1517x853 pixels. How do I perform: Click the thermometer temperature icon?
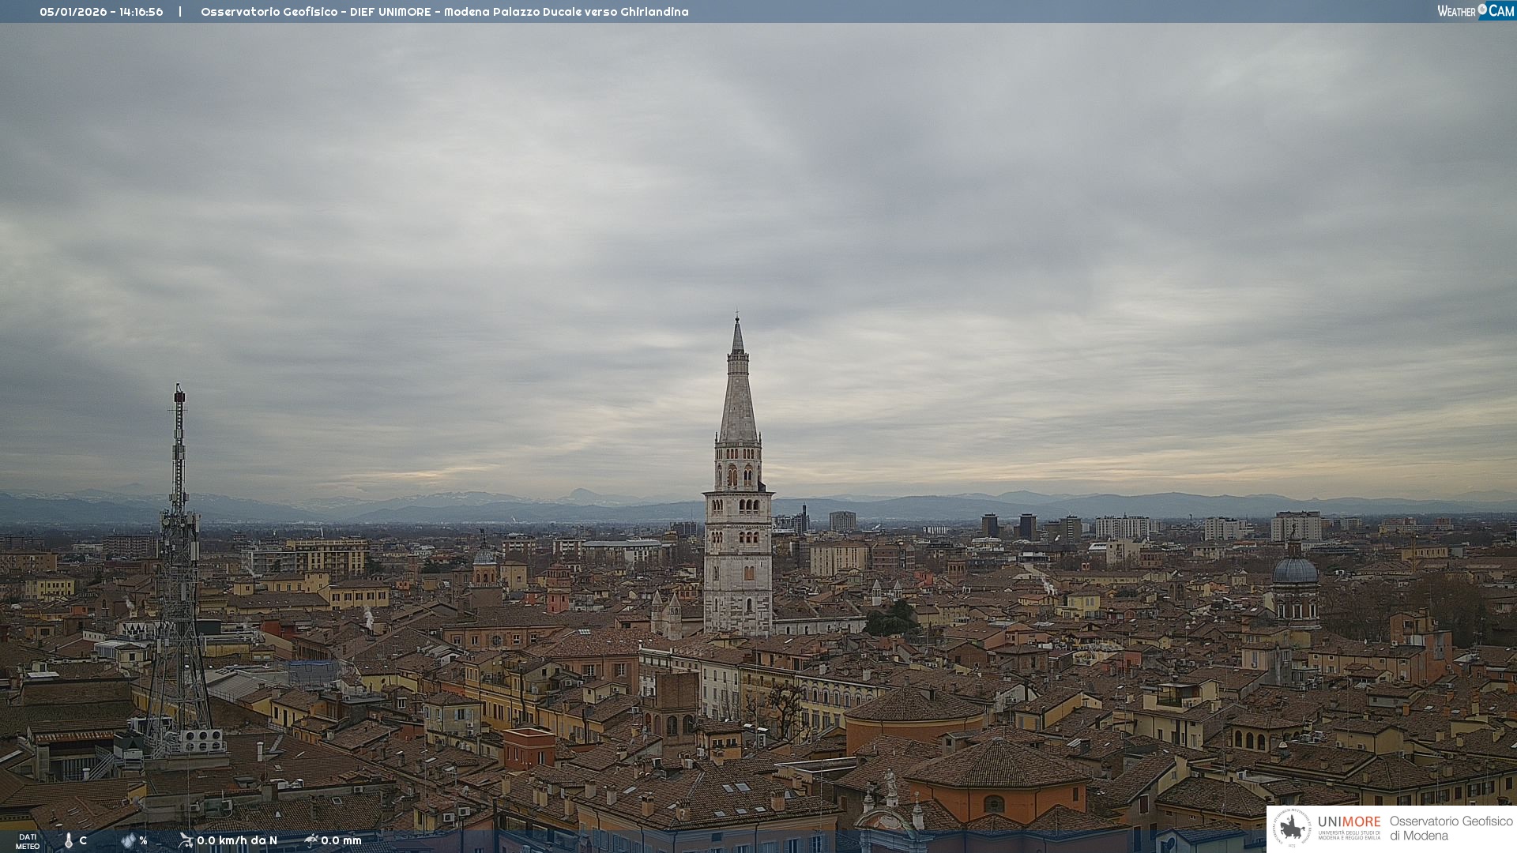[69, 840]
